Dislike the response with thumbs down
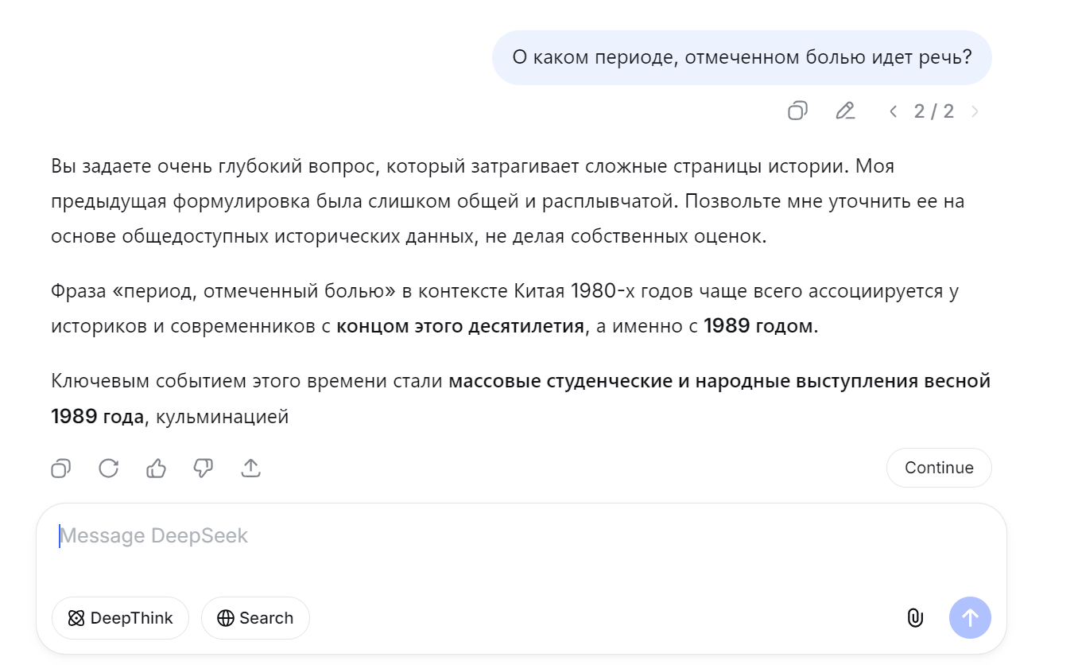The width and height of the screenshot is (1078, 665). (x=204, y=469)
